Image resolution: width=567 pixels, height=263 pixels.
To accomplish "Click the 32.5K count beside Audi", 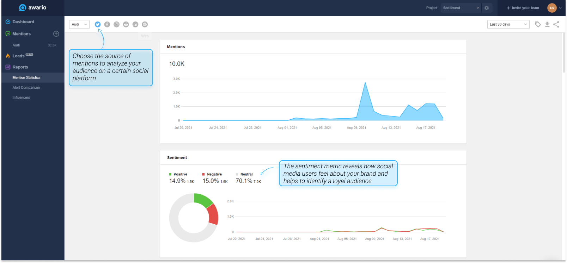I will click(x=52, y=45).
